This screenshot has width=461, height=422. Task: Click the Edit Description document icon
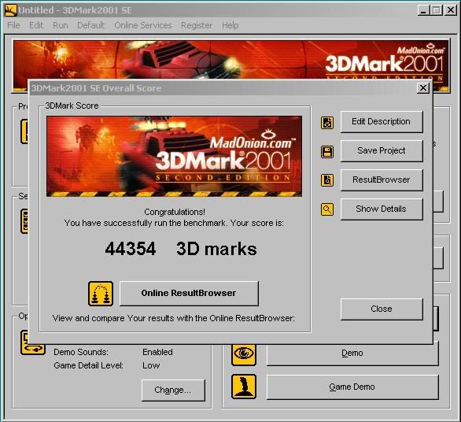tap(327, 123)
